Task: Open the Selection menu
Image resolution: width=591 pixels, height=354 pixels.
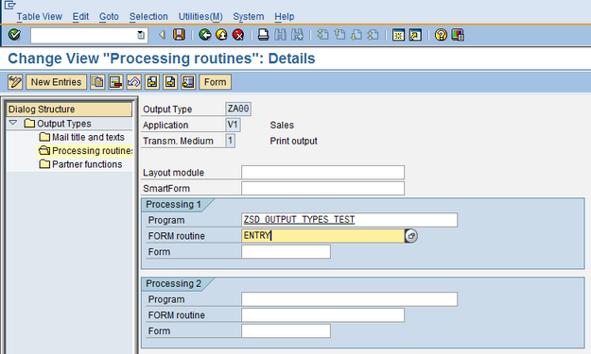Action: (x=148, y=17)
